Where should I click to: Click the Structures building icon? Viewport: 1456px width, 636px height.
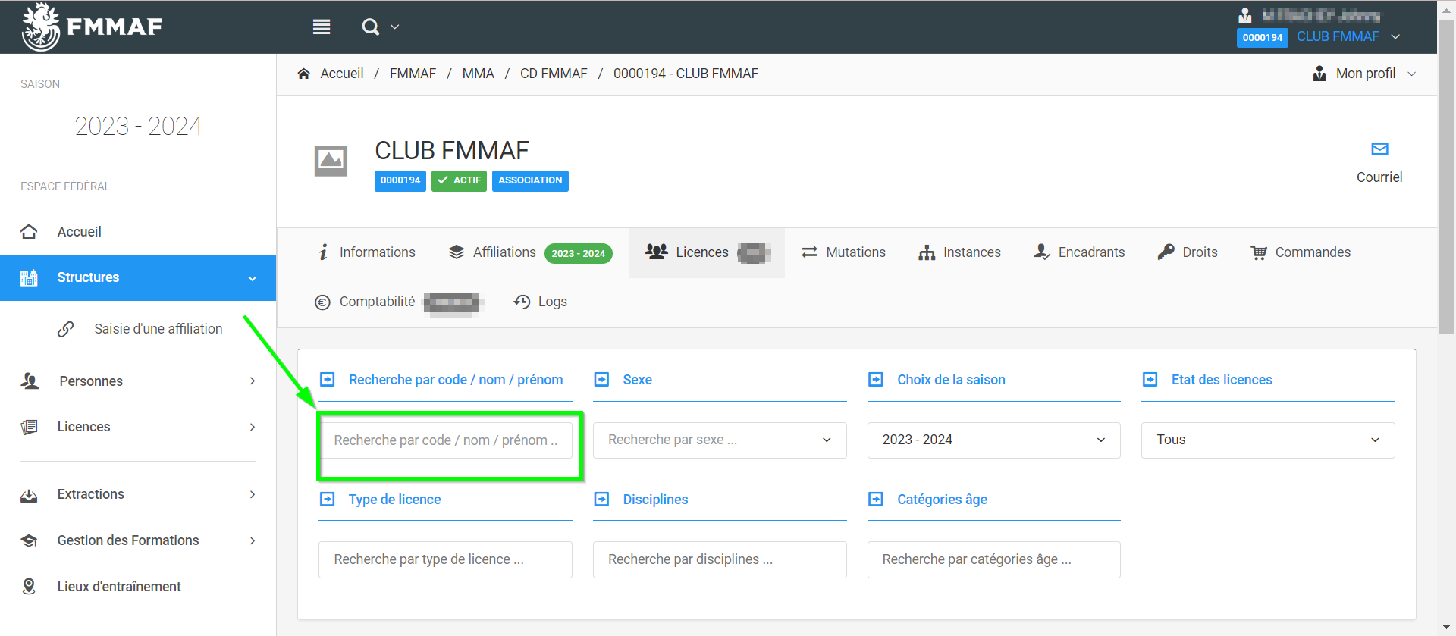pyautogui.click(x=29, y=277)
